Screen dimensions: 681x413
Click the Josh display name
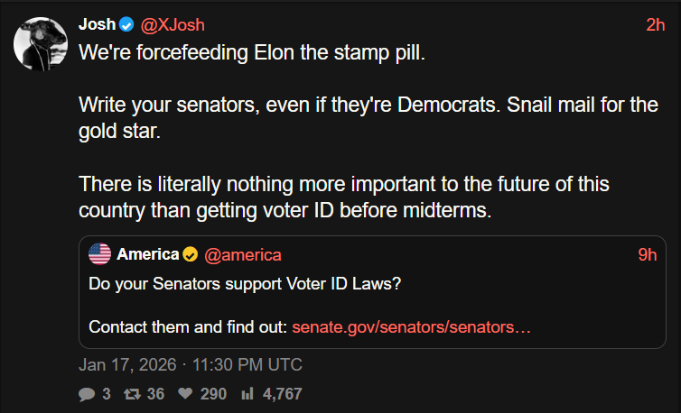click(98, 24)
